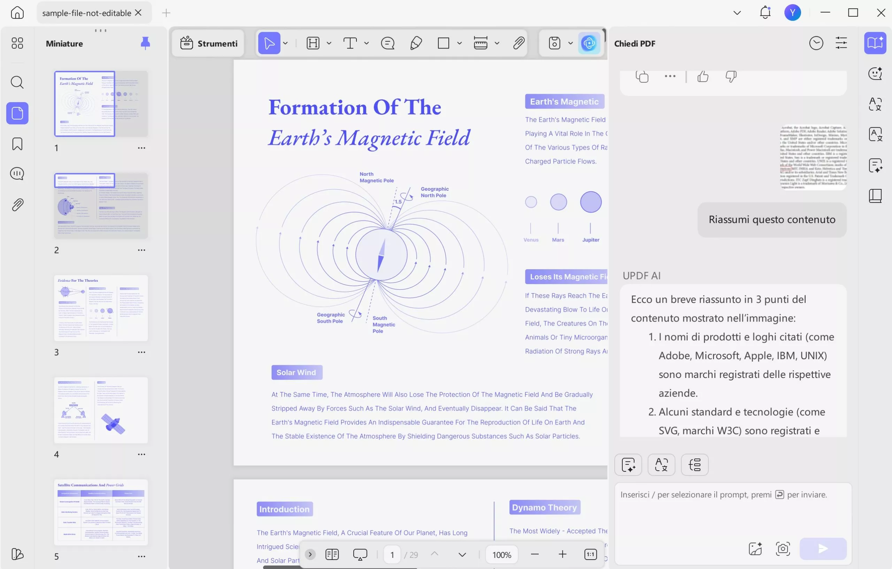Screen dimensions: 892x569
Task: Start the slideshow presentation mode
Action: click(360, 555)
